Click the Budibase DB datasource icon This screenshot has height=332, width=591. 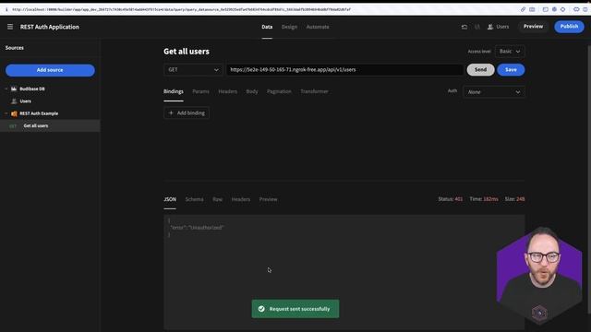[14, 89]
